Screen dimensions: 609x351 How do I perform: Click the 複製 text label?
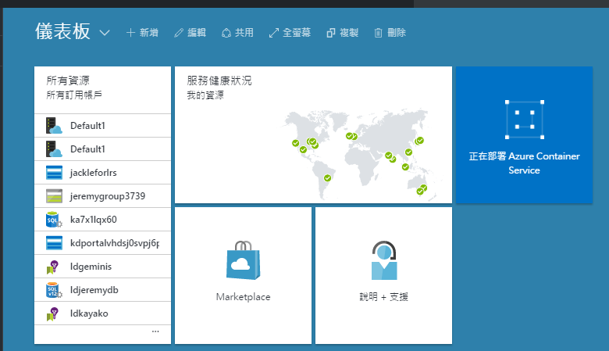pyautogui.click(x=349, y=33)
